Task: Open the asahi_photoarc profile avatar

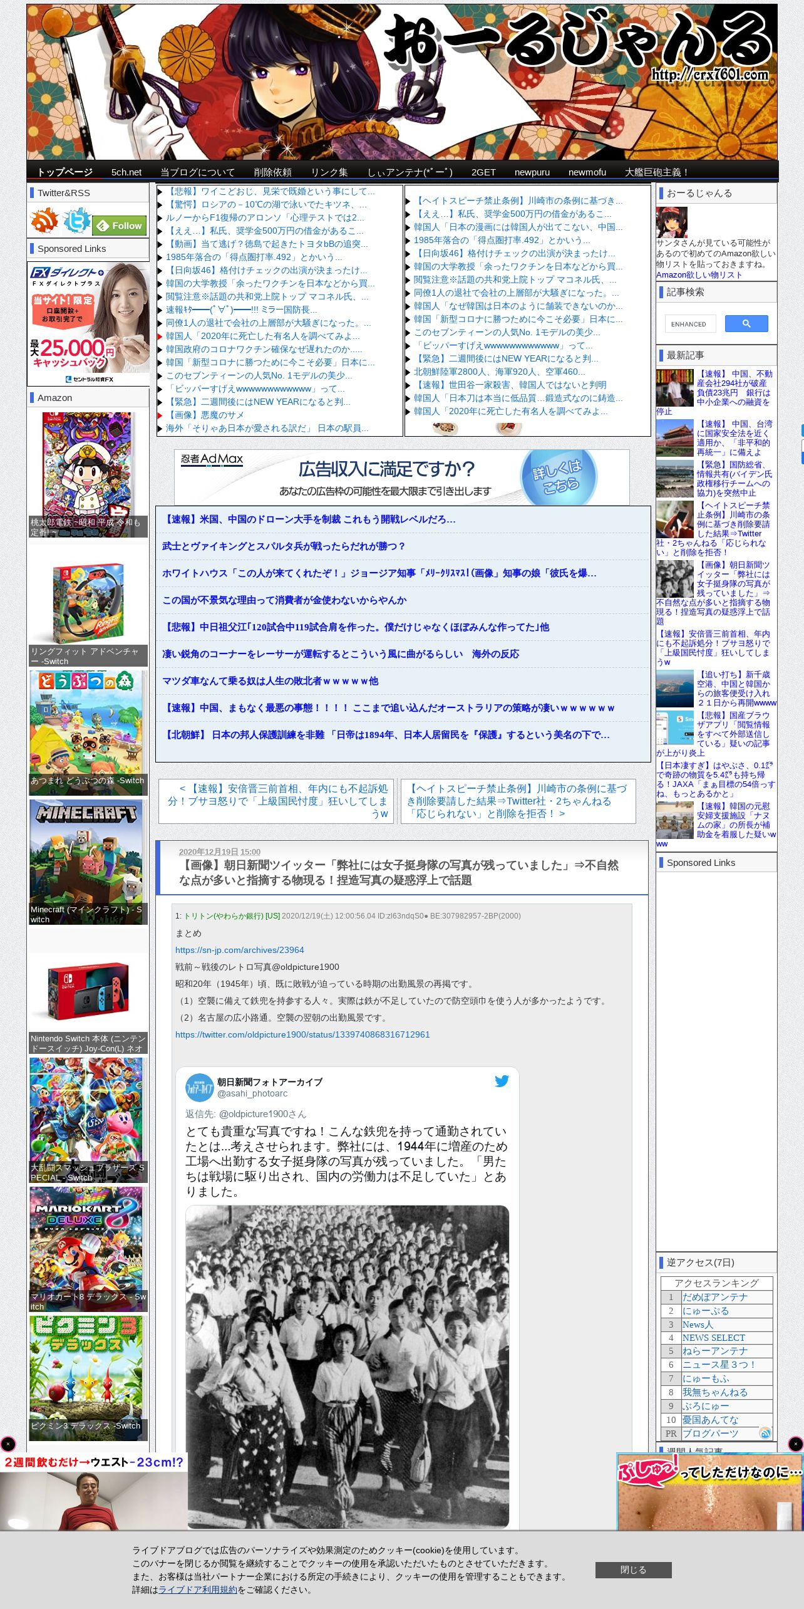Action: pos(199,1087)
